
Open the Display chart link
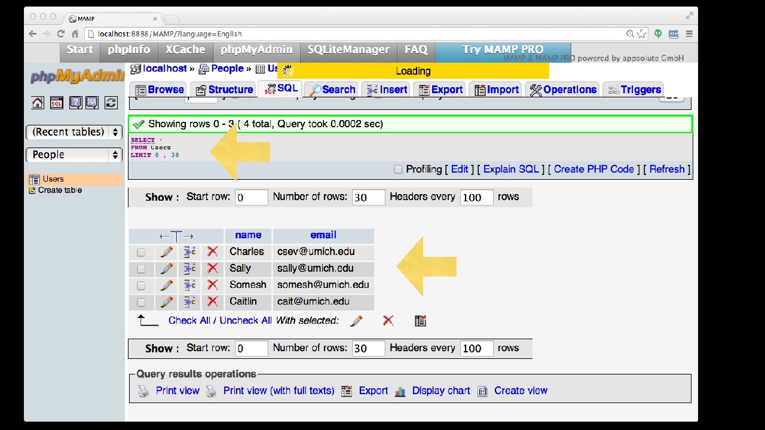coord(441,391)
